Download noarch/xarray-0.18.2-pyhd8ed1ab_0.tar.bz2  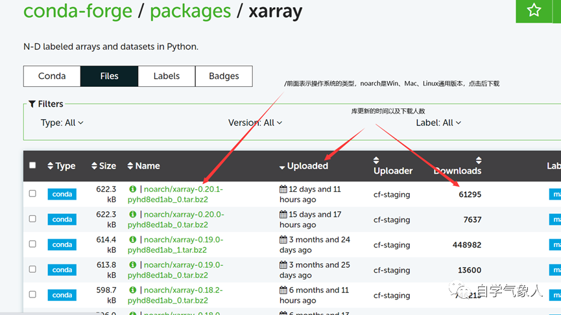175,295
